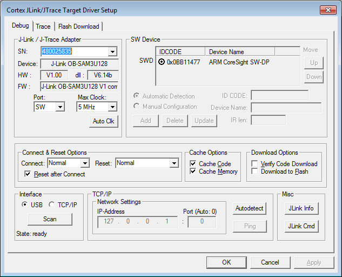Choose Manual Configuration radio option
The height and width of the screenshot is (277, 342).
[137, 107]
